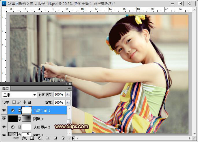Hide the 色彩平衡 1 layer
The width and height of the screenshot is (198, 142).
(4, 110)
